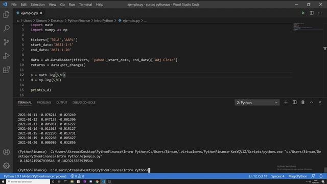327x184 pixels.
Task: Open the Source Control view
Action: (6, 42)
